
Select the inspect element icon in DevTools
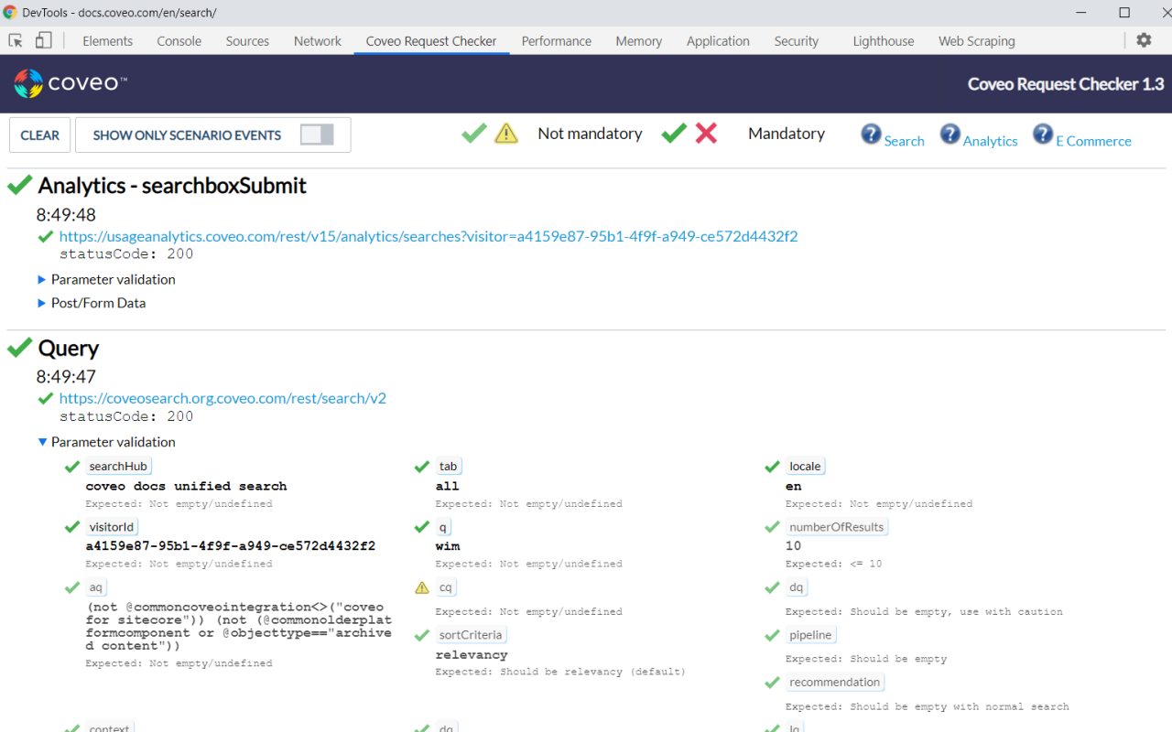coord(15,40)
